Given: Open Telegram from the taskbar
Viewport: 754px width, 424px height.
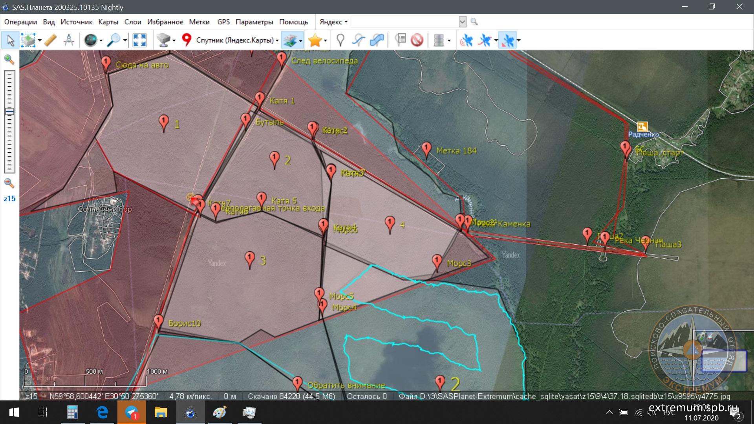Looking at the screenshot, I should (132, 412).
